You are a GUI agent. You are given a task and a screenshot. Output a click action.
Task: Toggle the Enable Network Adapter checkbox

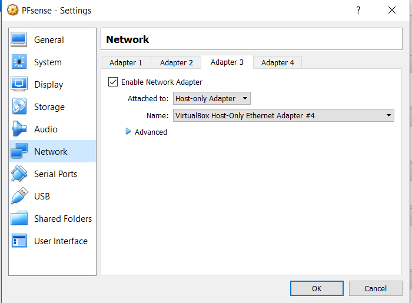click(113, 82)
